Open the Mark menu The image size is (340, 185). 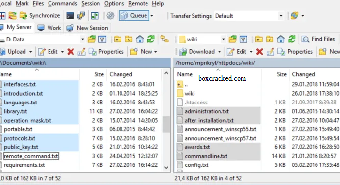pyautogui.click(x=22, y=4)
